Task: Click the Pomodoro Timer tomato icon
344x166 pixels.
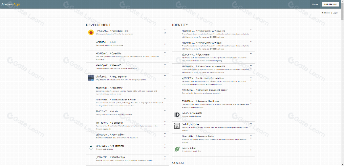Action: pyautogui.click(x=91, y=32)
